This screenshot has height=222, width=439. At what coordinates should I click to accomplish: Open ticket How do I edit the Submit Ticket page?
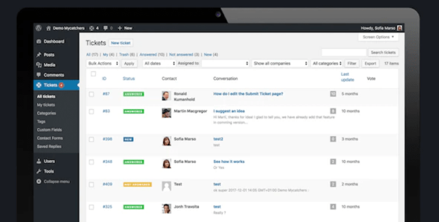pos(248,94)
